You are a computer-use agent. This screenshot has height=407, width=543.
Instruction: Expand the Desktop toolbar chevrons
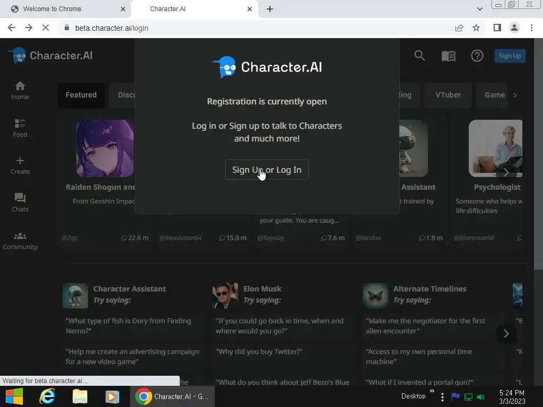click(x=432, y=391)
